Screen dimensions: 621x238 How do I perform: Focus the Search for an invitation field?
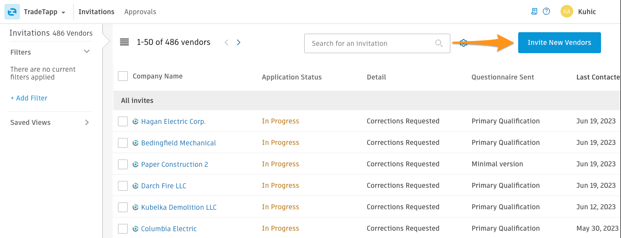(377, 43)
